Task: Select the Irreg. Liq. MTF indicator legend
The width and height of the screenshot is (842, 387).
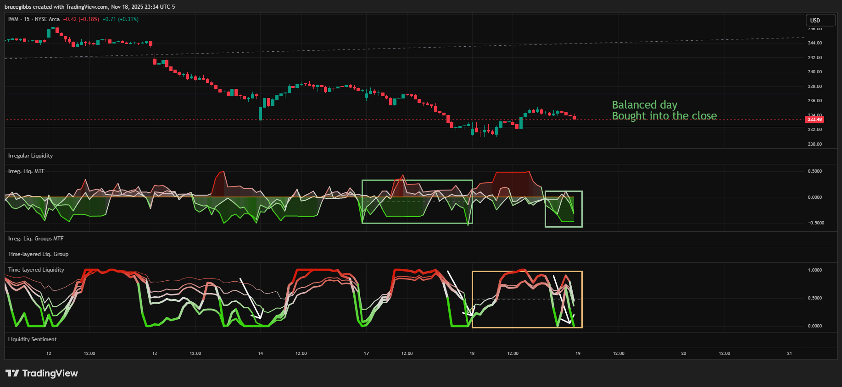Action: 26,171
